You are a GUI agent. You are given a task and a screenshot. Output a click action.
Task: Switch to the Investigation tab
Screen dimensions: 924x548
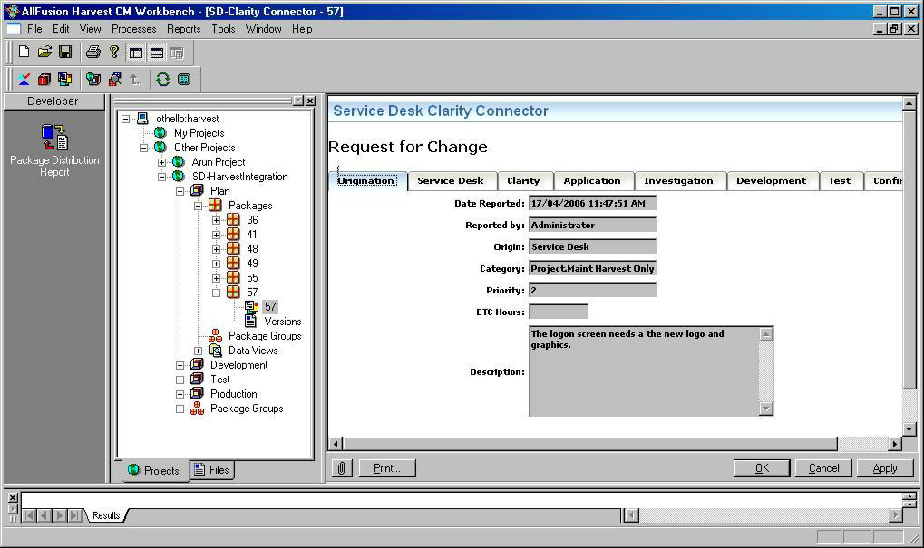point(678,181)
